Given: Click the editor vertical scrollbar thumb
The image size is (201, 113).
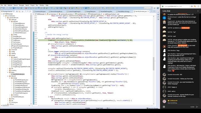Looking at the screenshot, I should pos(154,64).
